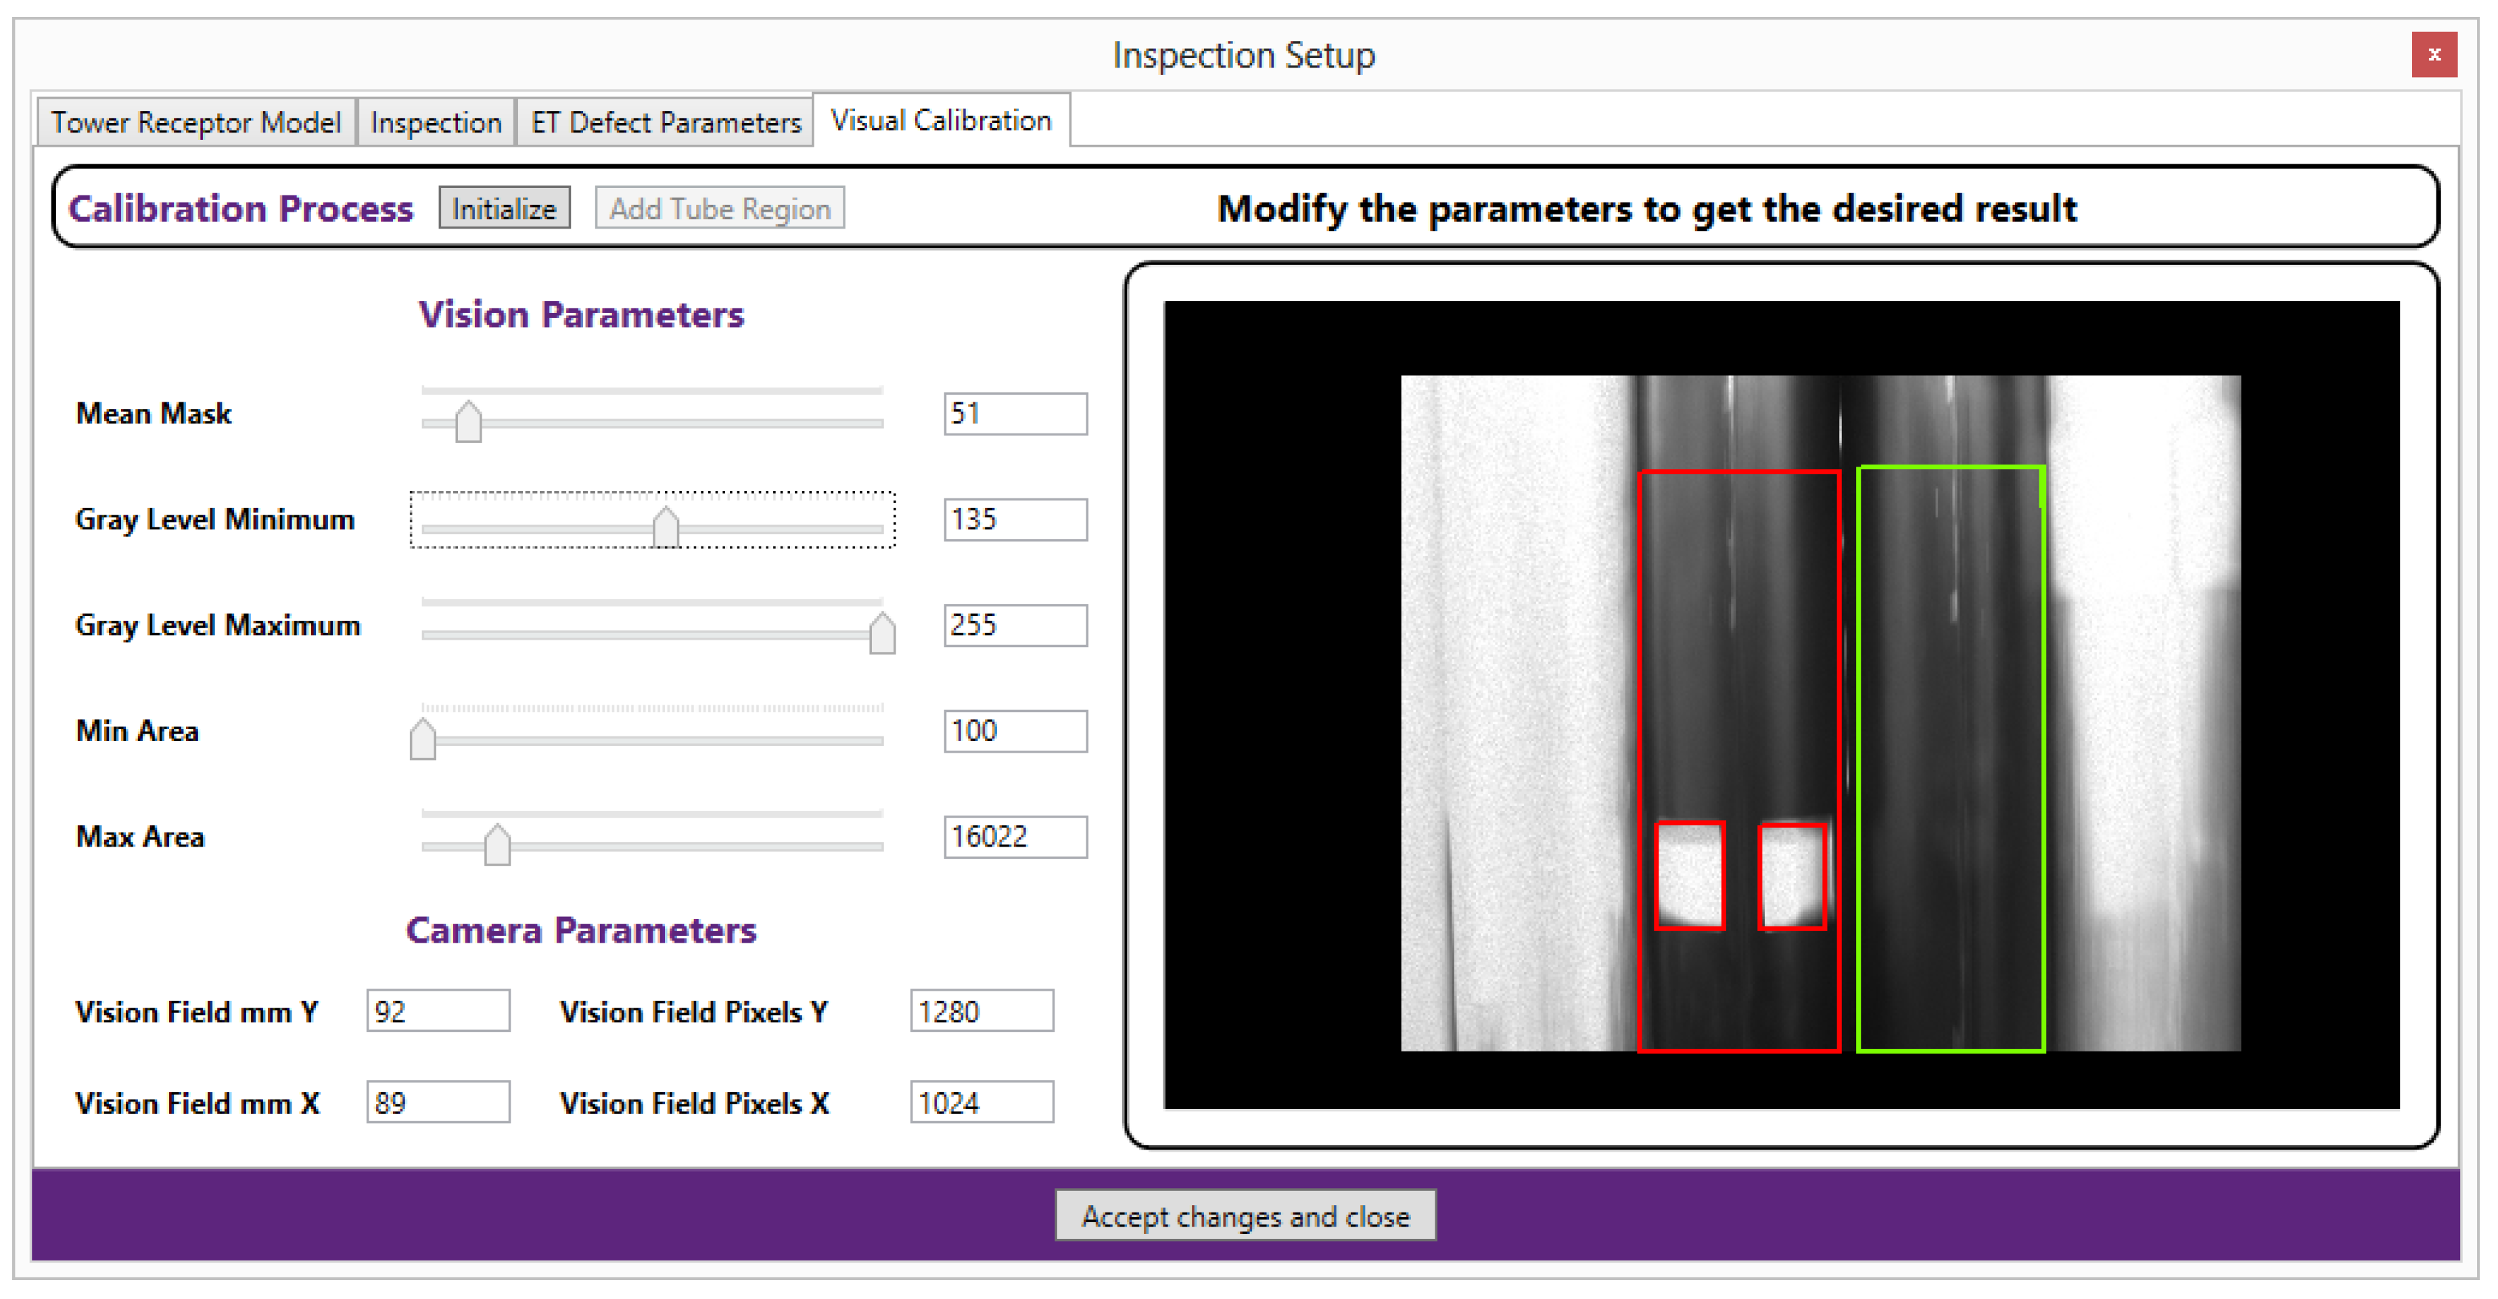The width and height of the screenshot is (2498, 1299).
Task: Switch to Tower Receptor Model tab
Action: [x=196, y=122]
